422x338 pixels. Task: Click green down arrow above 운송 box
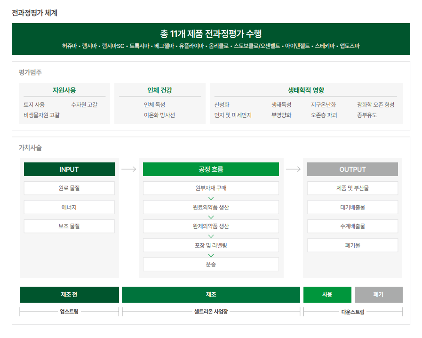click(211, 255)
